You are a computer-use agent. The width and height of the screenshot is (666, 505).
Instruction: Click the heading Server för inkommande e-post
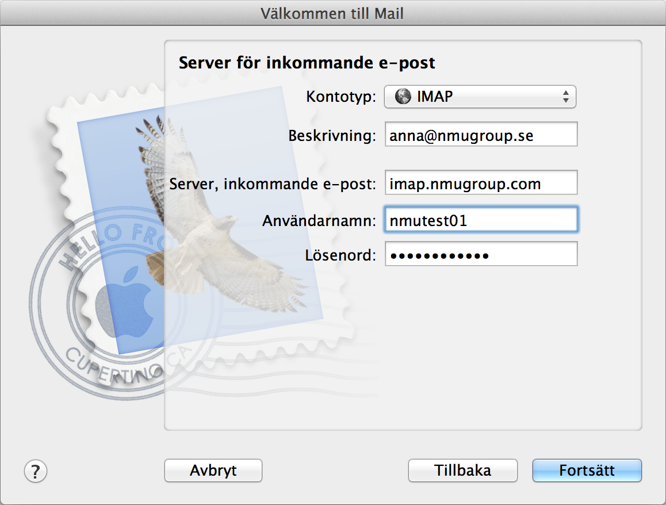[307, 63]
